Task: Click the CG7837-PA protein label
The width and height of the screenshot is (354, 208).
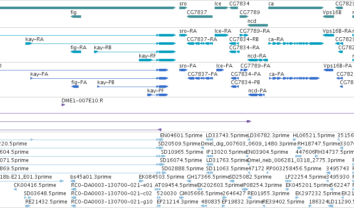Action: click(203, 75)
